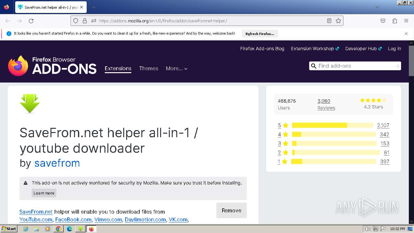Open the 153 three-star reviews count
The image size is (414, 233).
(385, 143)
